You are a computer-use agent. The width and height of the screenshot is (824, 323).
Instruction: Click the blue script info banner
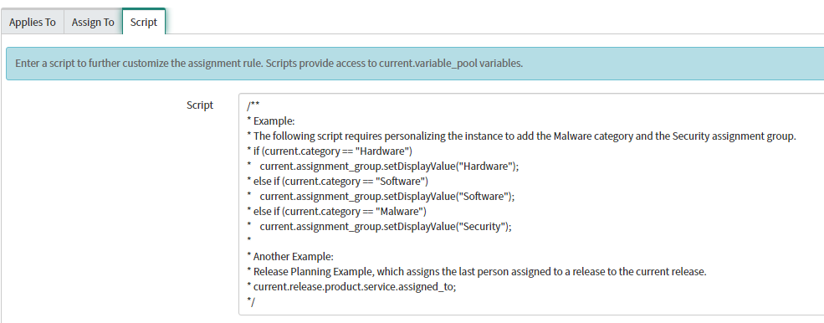tap(415, 63)
